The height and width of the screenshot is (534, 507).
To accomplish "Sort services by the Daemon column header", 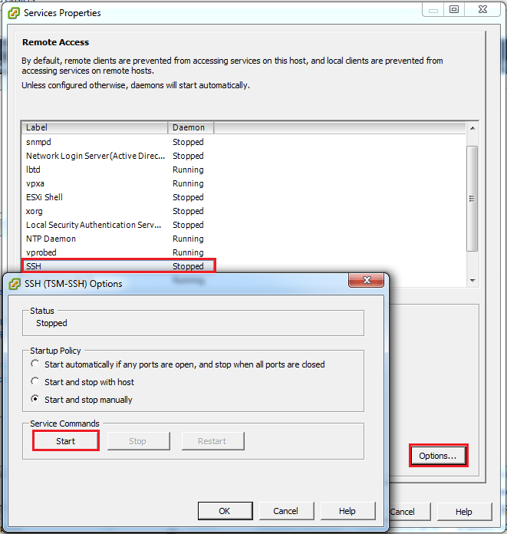I will [191, 127].
